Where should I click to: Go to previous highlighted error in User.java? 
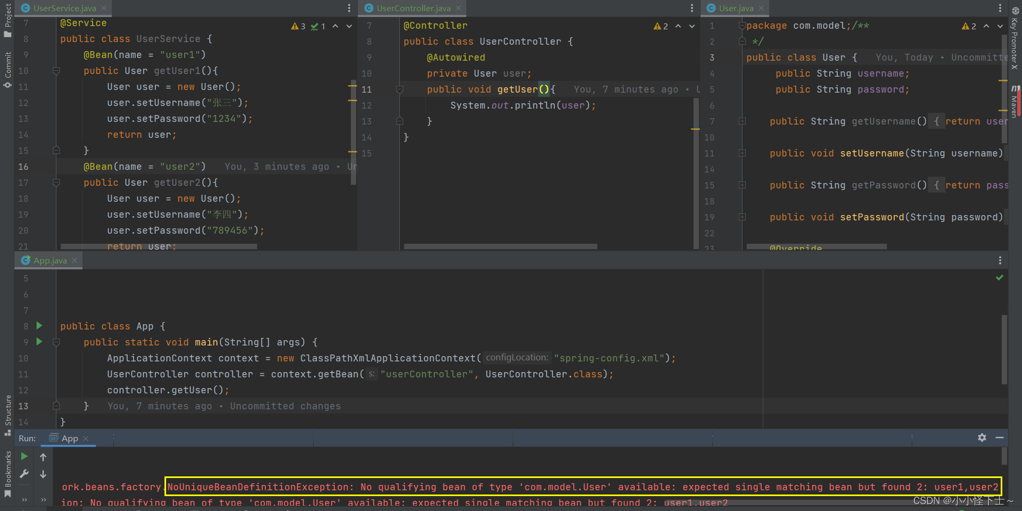[x=986, y=26]
